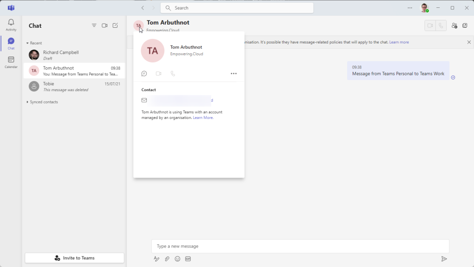Start audio call from contact card
The width and height of the screenshot is (474, 267).
[x=173, y=74]
